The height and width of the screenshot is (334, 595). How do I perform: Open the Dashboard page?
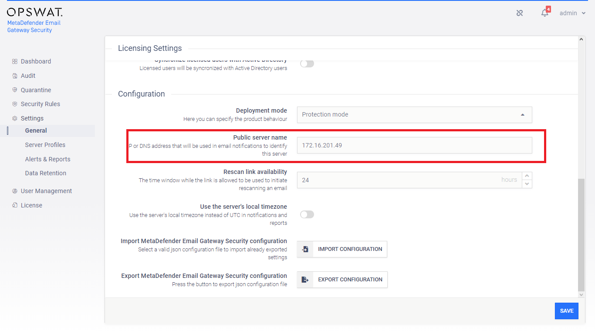tap(36, 61)
